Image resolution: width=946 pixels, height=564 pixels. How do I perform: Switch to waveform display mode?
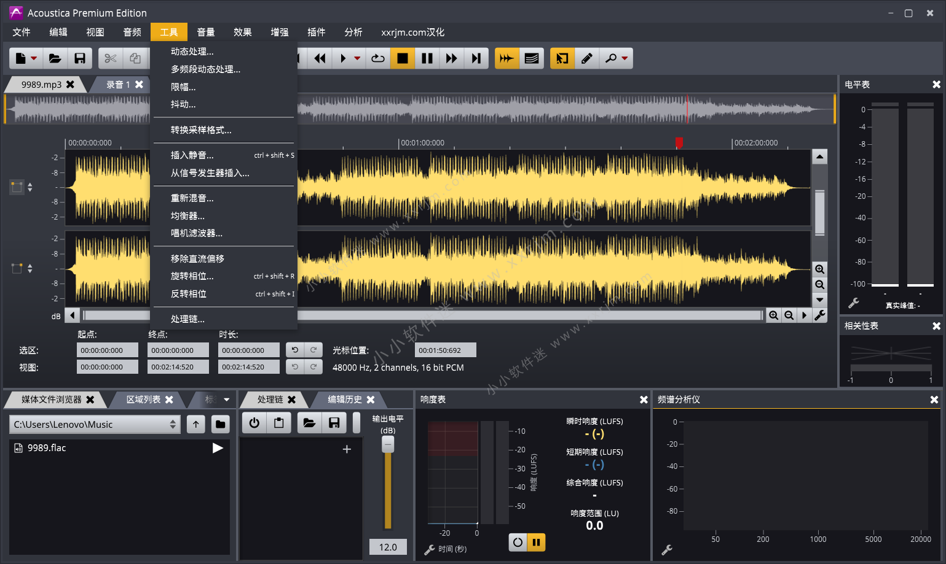(x=507, y=58)
